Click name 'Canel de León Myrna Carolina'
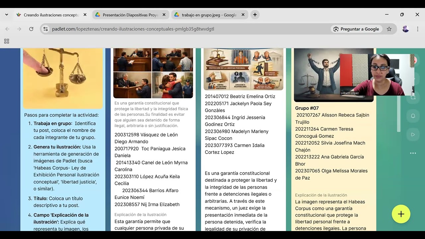Image resolution: width=425 pixels, height=239 pixels. [x=151, y=166]
